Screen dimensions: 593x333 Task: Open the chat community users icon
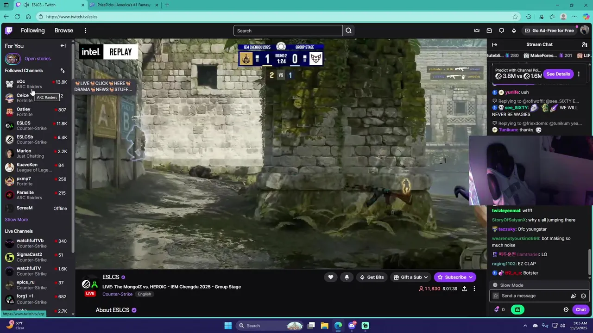click(585, 44)
